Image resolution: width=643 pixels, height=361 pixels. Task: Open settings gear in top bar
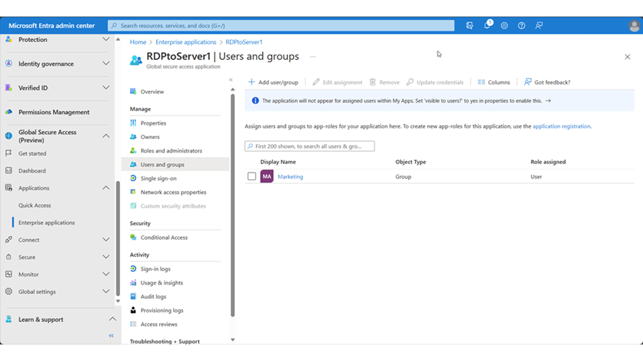click(x=504, y=26)
